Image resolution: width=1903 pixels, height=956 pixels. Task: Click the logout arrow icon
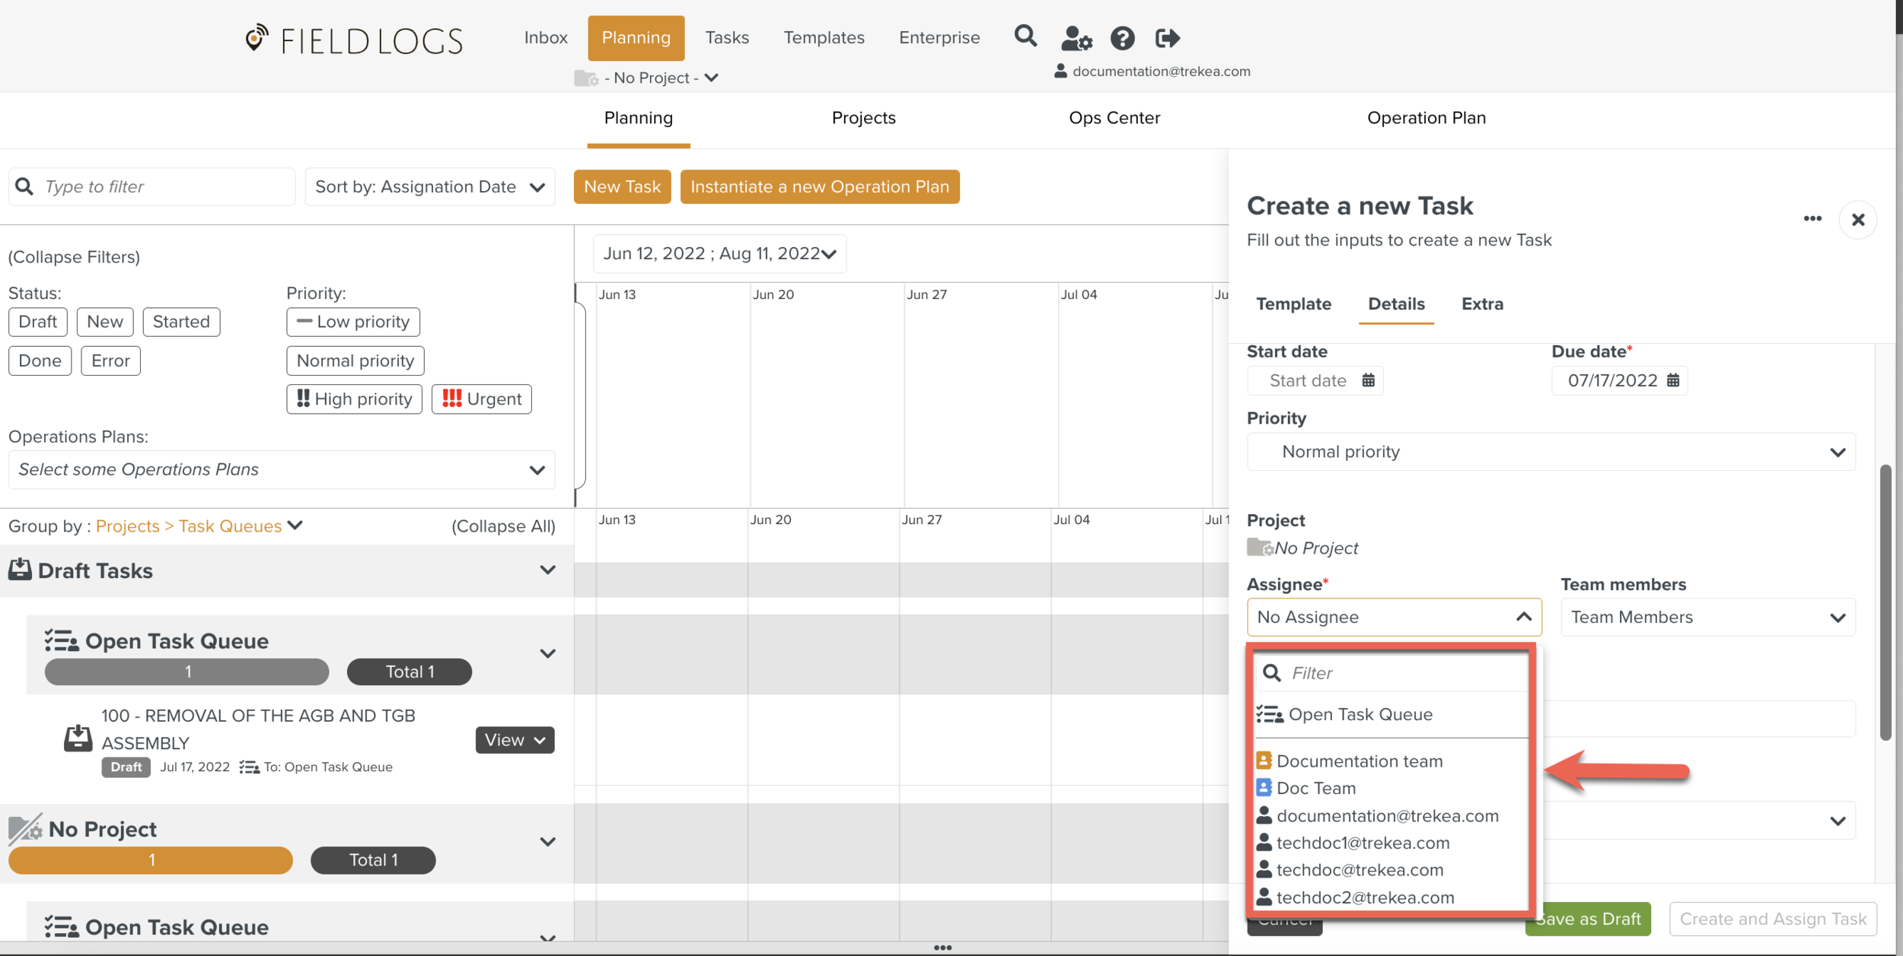pos(1167,38)
